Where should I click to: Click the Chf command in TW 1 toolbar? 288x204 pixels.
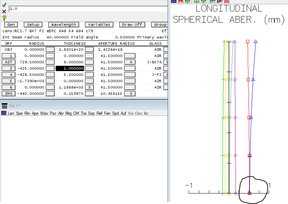coord(76,113)
